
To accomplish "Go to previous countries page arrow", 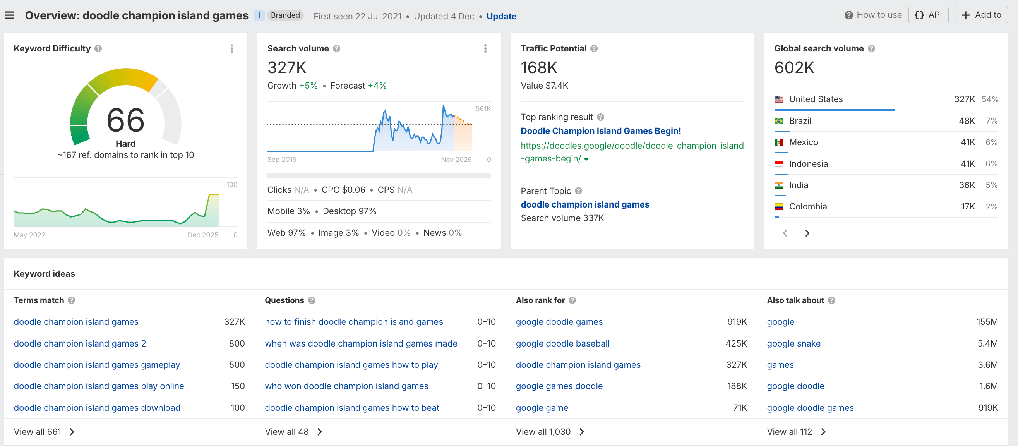I will [785, 233].
